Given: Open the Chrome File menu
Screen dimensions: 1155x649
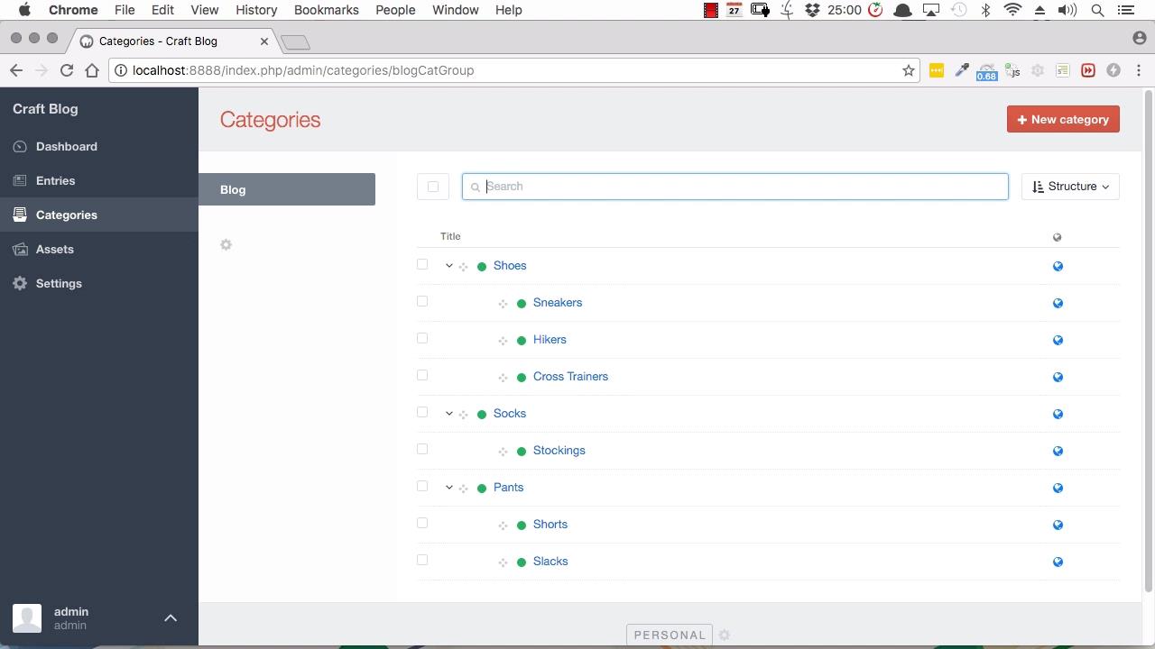Looking at the screenshot, I should (125, 10).
